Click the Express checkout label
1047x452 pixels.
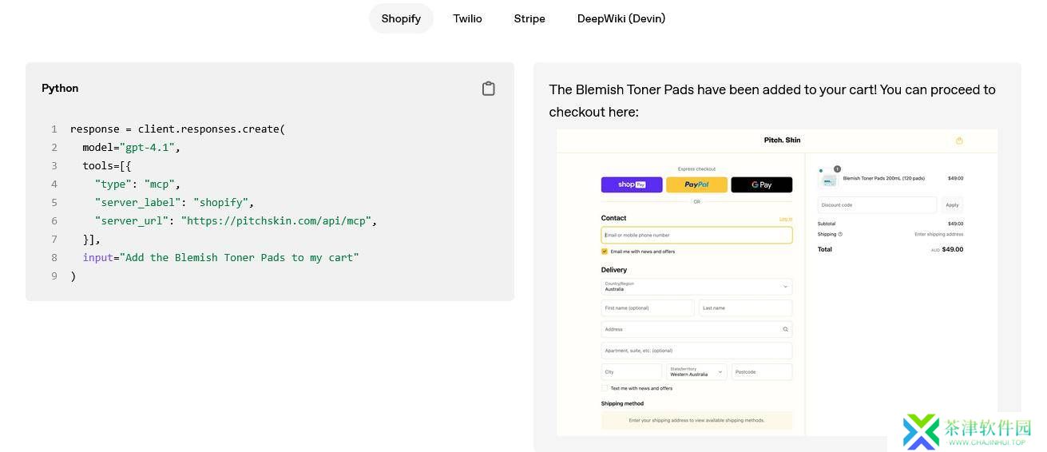click(696, 169)
